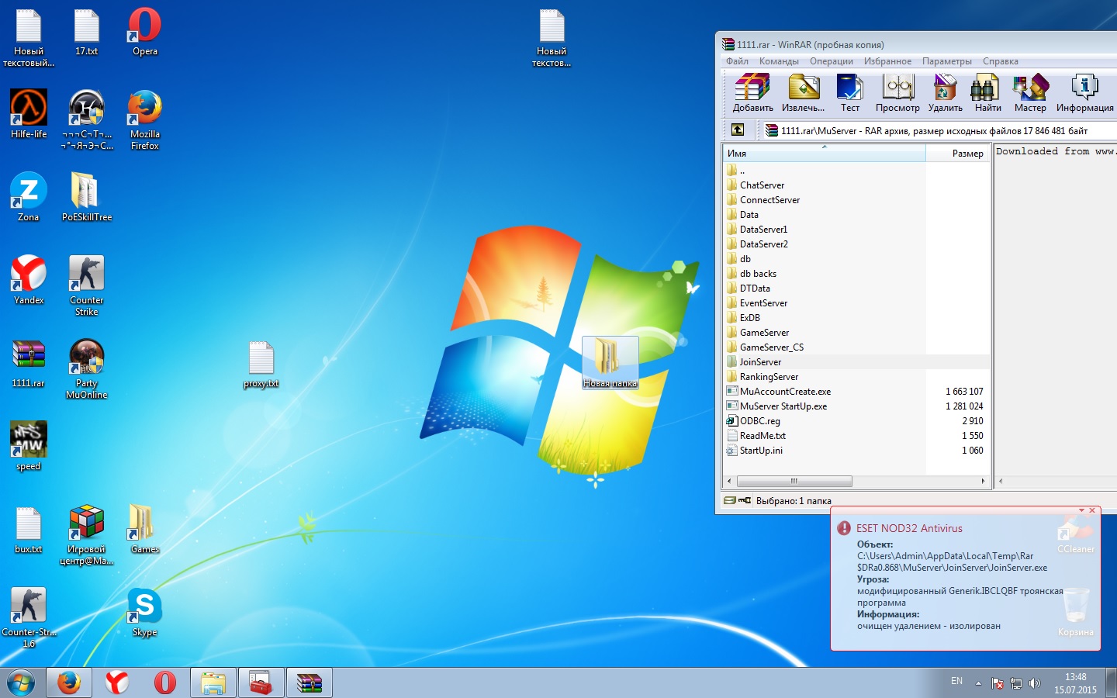Select the ODBC.reg file
Viewport: 1117px width, 698px height.
(759, 421)
